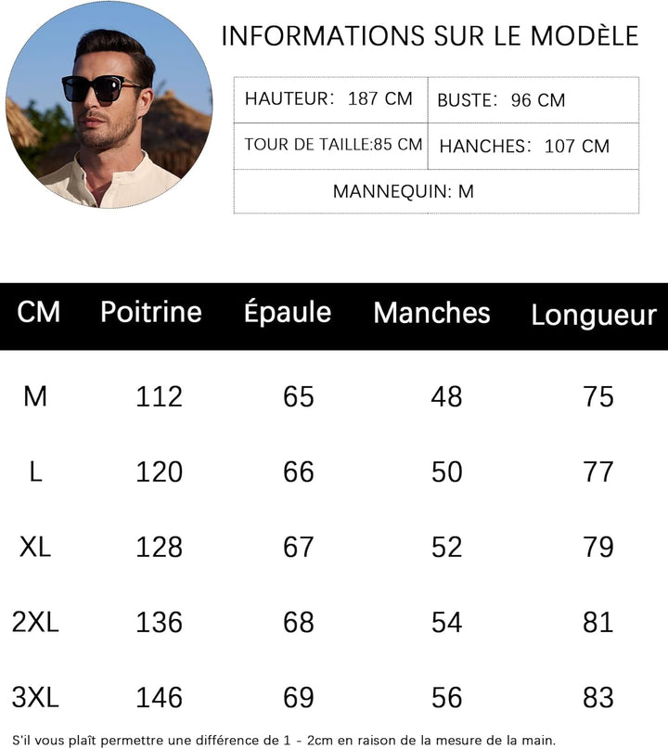Click the measurement difference footnote text
668x749 pixels.
point(284,739)
